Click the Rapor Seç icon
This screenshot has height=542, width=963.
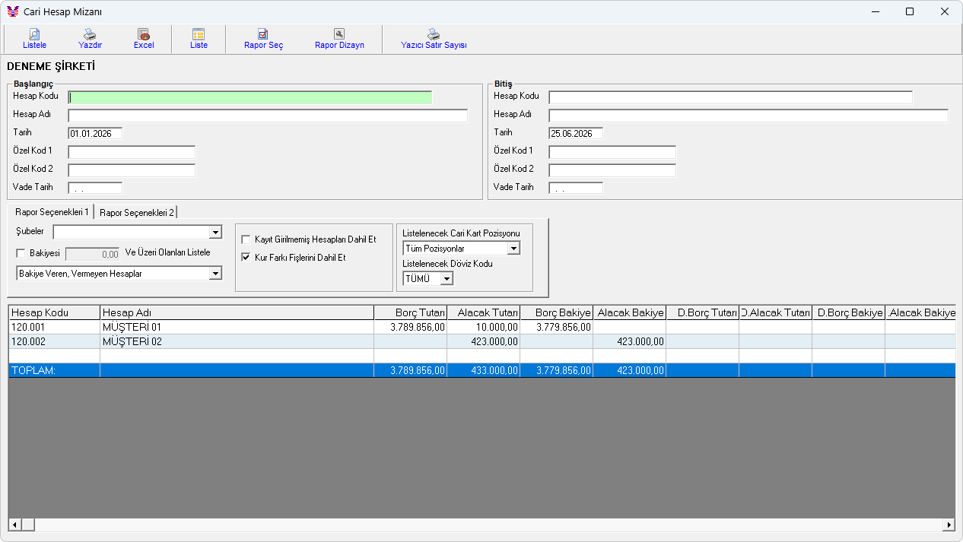click(x=263, y=34)
